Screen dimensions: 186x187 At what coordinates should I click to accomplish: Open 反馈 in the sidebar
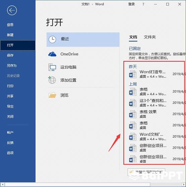click(10, 143)
